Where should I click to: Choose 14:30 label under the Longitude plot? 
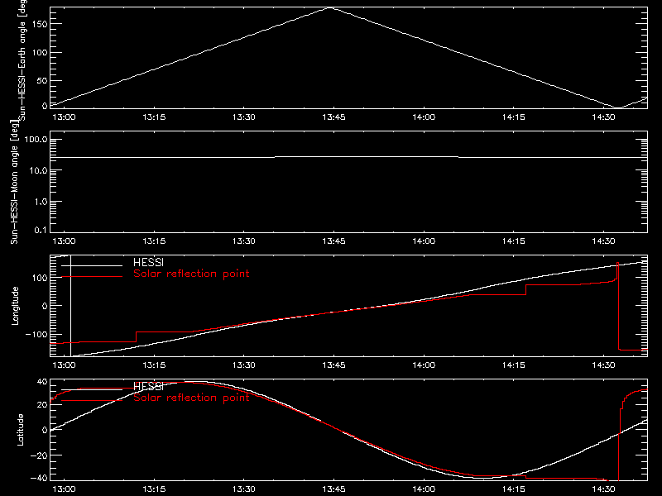coord(604,365)
